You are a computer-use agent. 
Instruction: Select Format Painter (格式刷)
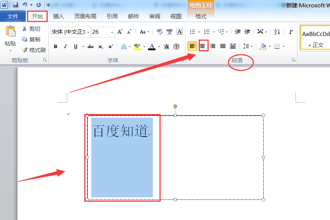tap(34, 50)
